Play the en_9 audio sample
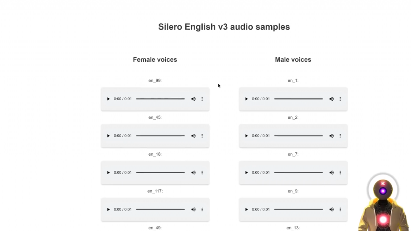 [246, 210]
